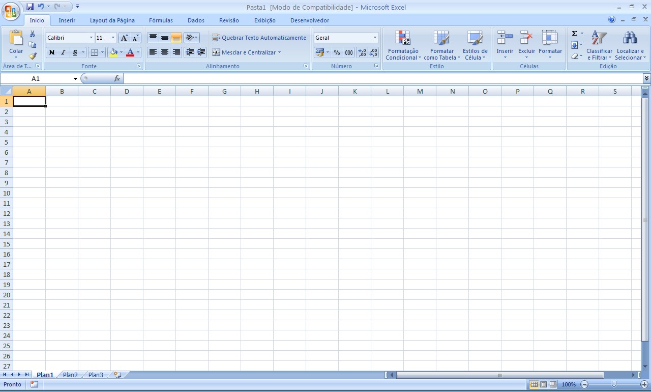Screen dimensions: 651x392
Task: Click the AutoSum sigma icon
Action: pyautogui.click(x=574, y=33)
